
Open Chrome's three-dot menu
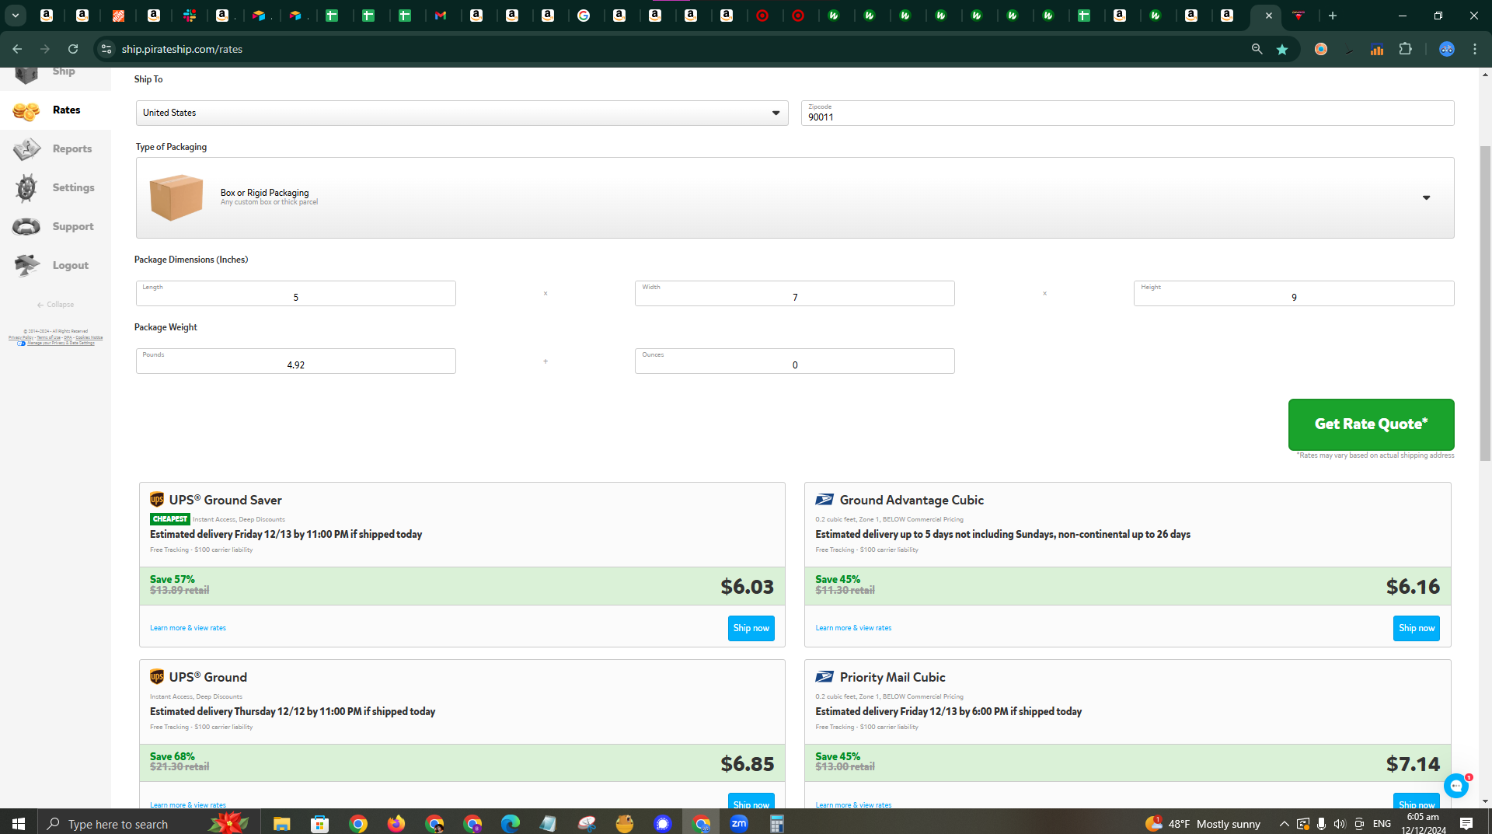pyautogui.click(x=1475, y=49)
